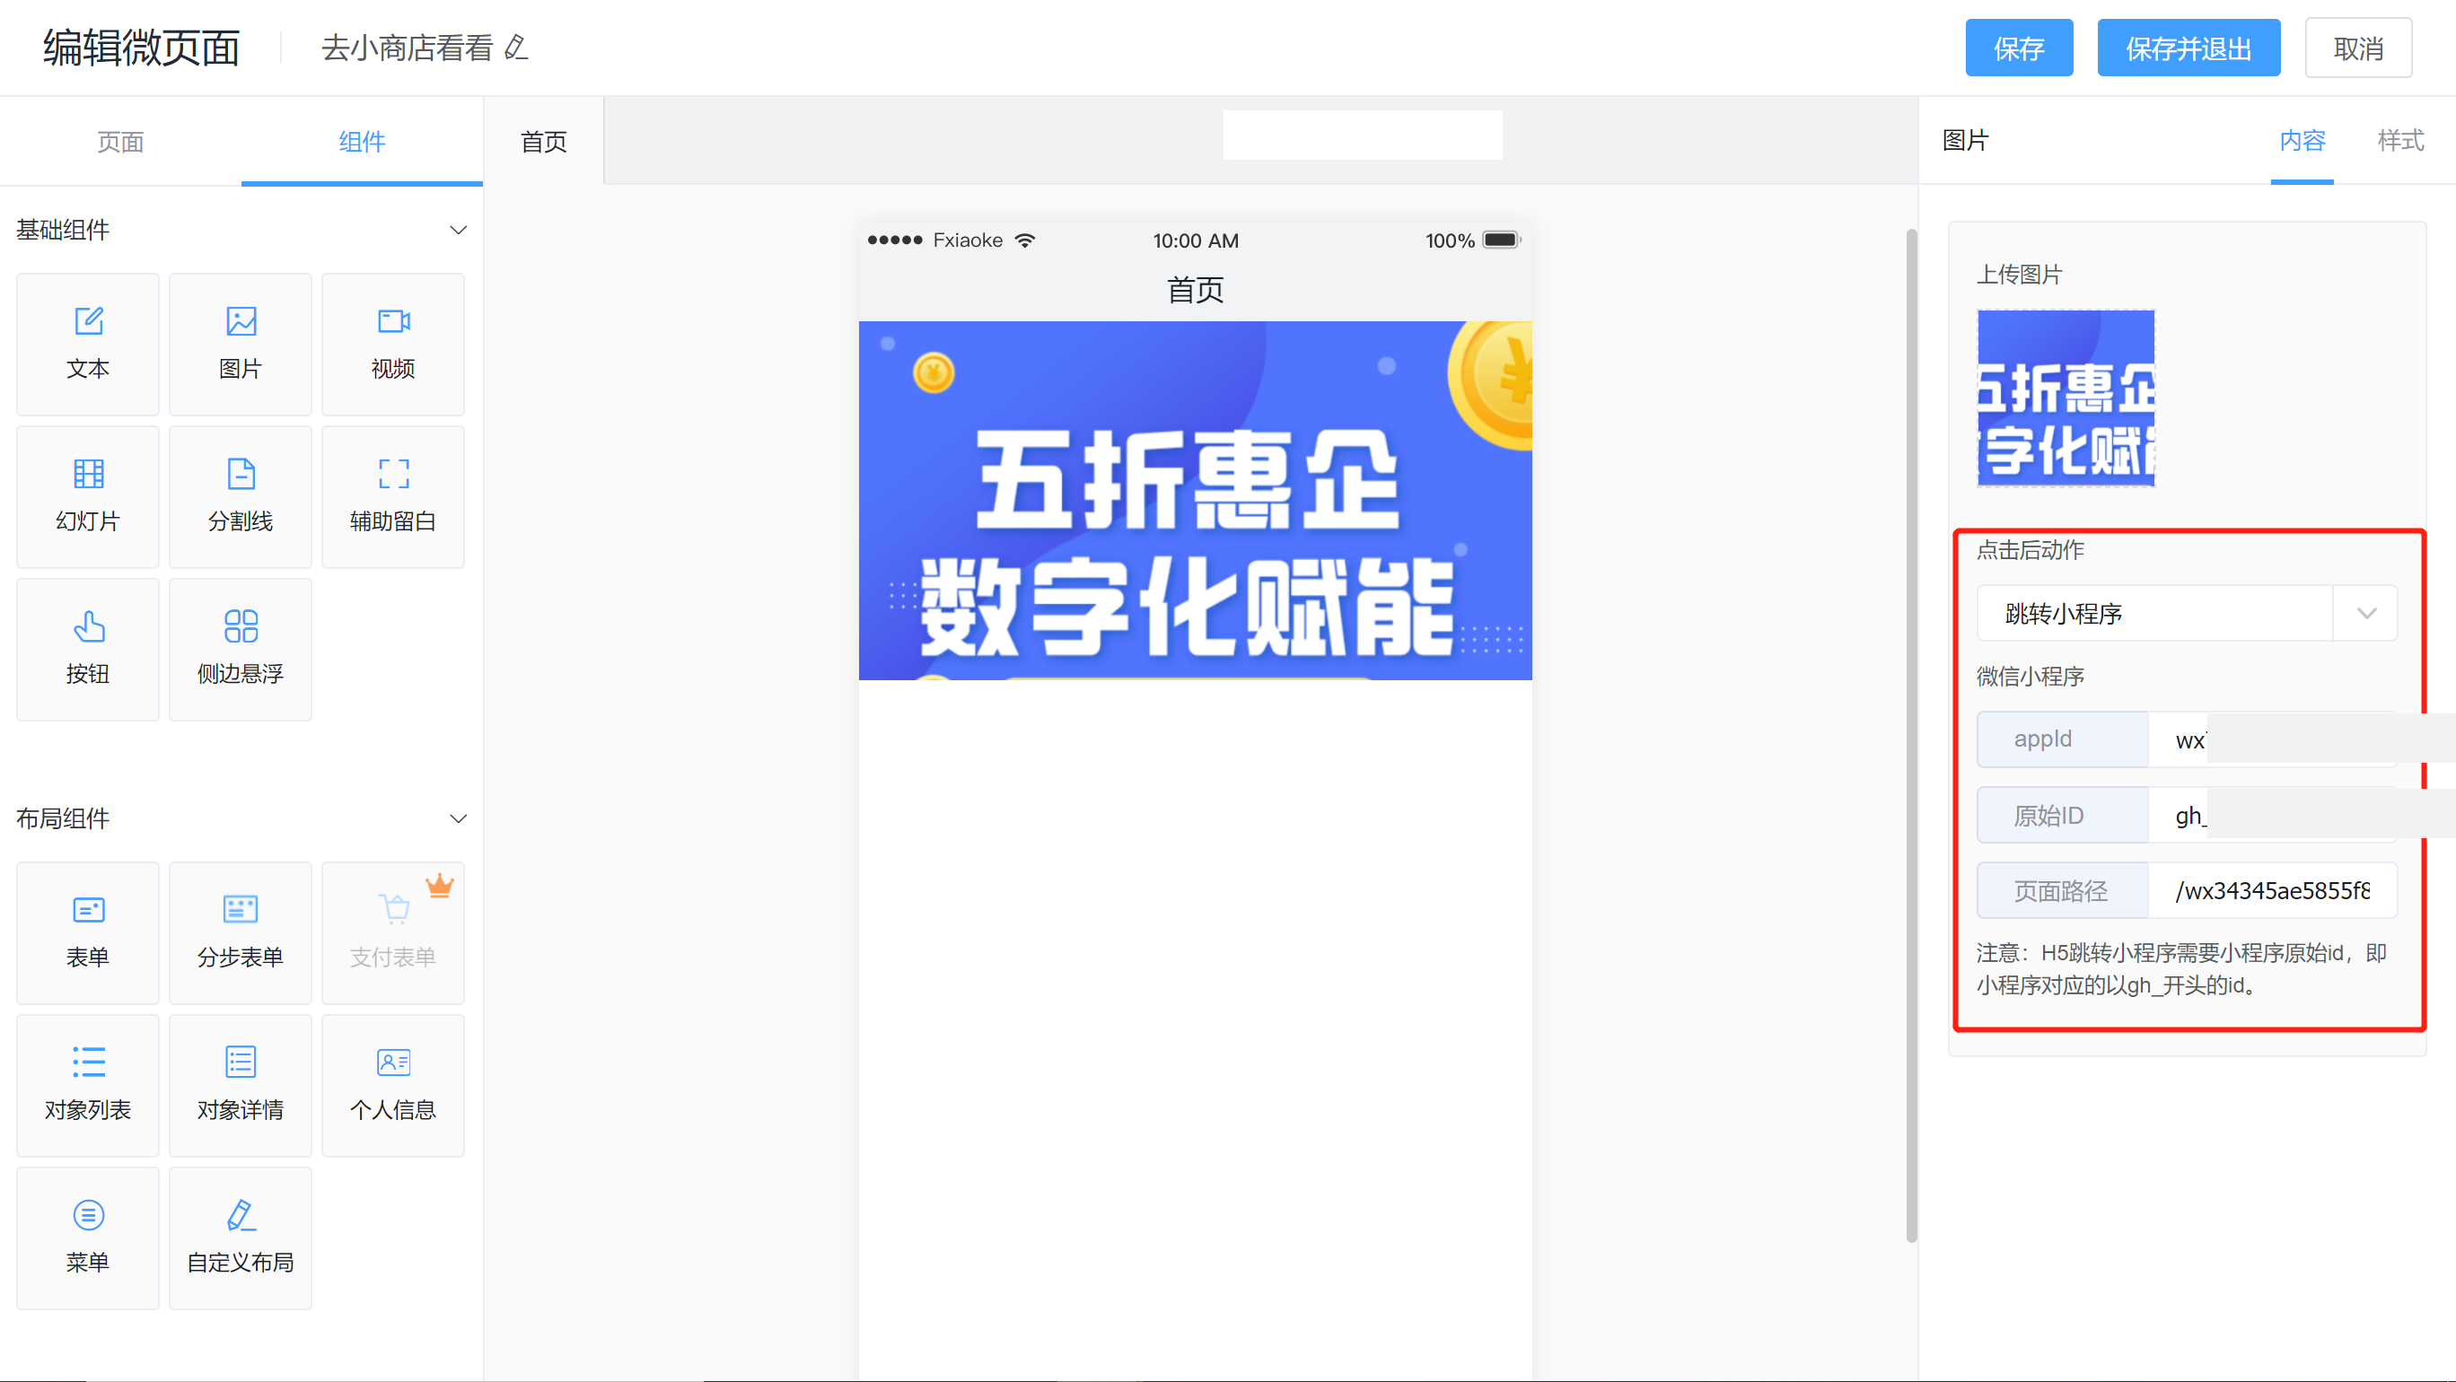
Task: Open the 点击后动作 dropdown showing 跳转小程序
Action: point(2186,613)
